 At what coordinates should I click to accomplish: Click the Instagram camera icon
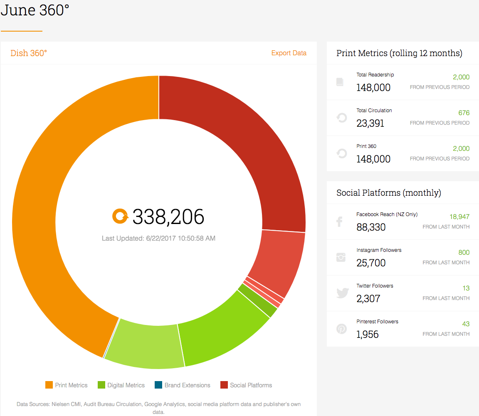(x=341, y=257)
